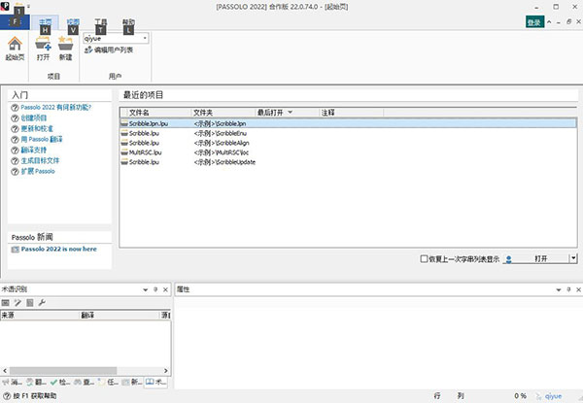The image size is (583, 403).
Task: Close the 属性 panel
Action: click(x=578, y=289)
